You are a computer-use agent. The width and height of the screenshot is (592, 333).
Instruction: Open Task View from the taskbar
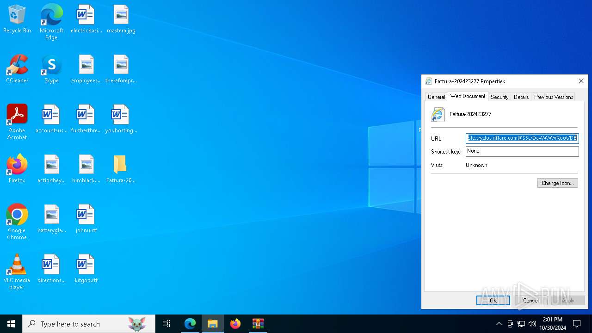(166, 324)
